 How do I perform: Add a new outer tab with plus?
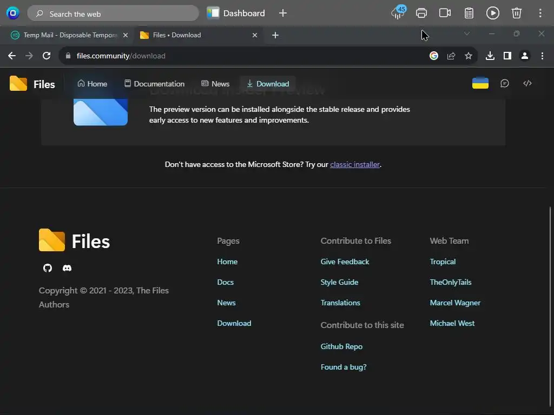pos(282,13)
